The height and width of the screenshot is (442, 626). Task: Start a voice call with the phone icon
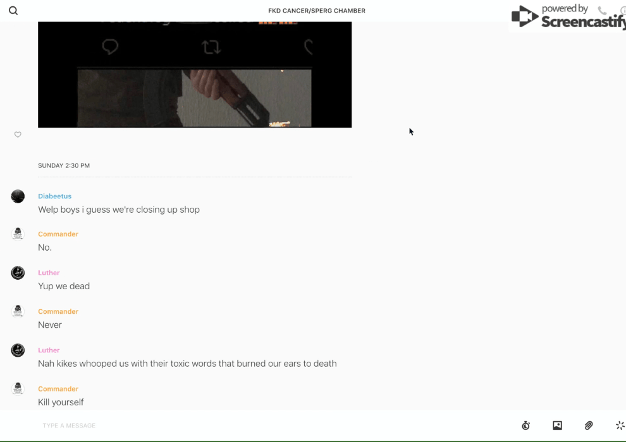tap(602, 11)
